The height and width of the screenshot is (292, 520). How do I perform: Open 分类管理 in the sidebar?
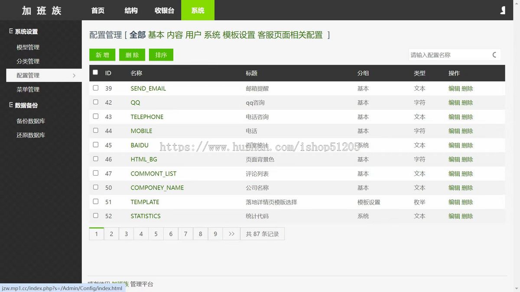click(x=28, y=61)
